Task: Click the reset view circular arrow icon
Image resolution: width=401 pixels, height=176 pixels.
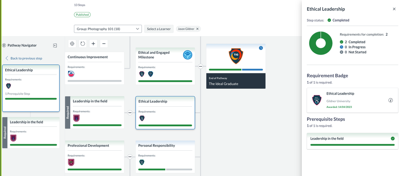Action: point(83,44)
